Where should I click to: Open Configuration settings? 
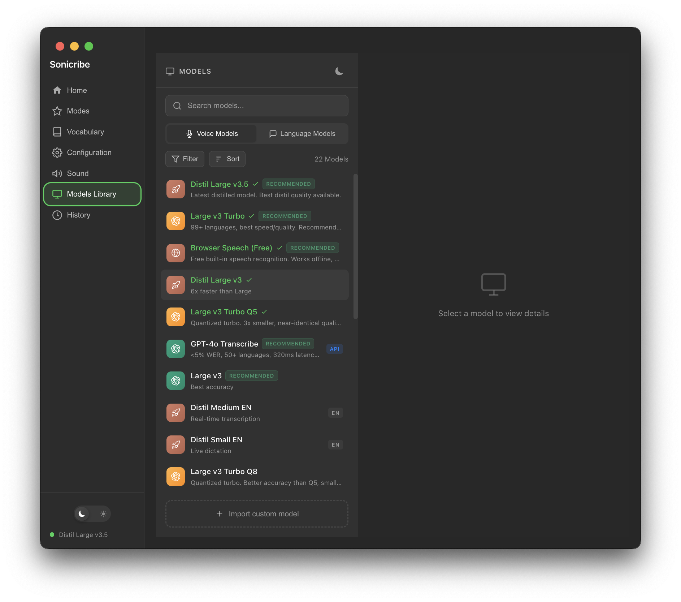point(92,152)
